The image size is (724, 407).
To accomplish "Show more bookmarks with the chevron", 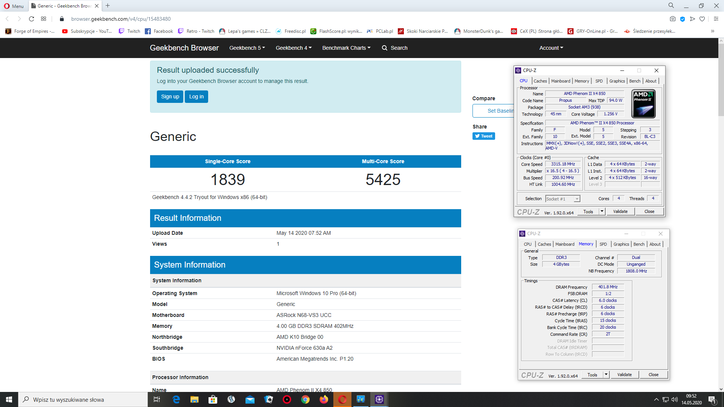I will click(712, 31).
